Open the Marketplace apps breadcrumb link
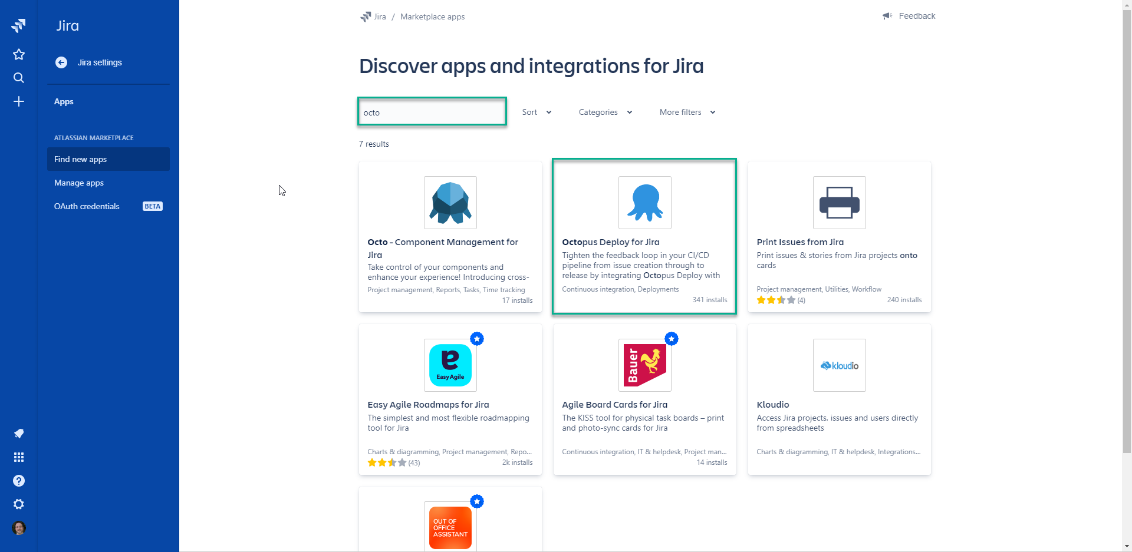This screenshot has height=552, width=1132. (x=432, y=16)
